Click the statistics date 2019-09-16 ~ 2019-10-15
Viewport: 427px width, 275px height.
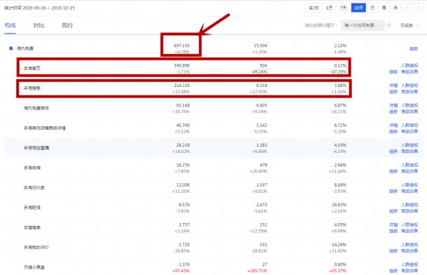tap(48, 8)
